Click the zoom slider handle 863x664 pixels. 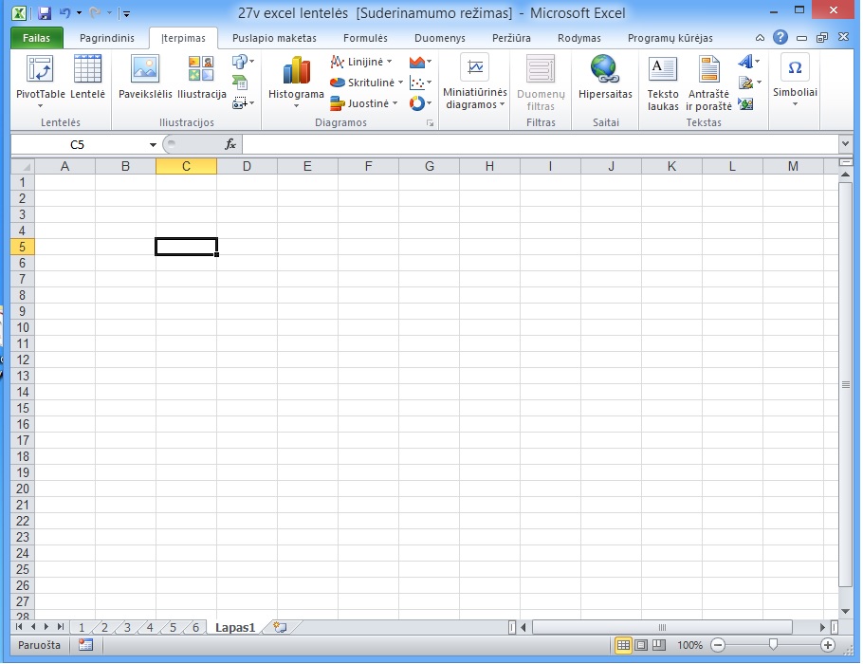pyautogui.click(x=773, y=645)
